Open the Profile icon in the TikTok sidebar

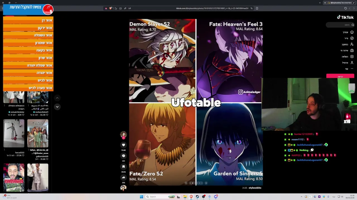352,63
